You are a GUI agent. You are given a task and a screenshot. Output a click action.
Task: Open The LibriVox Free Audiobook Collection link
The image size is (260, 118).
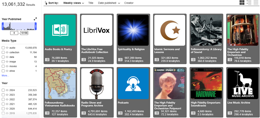pos(95,51)
